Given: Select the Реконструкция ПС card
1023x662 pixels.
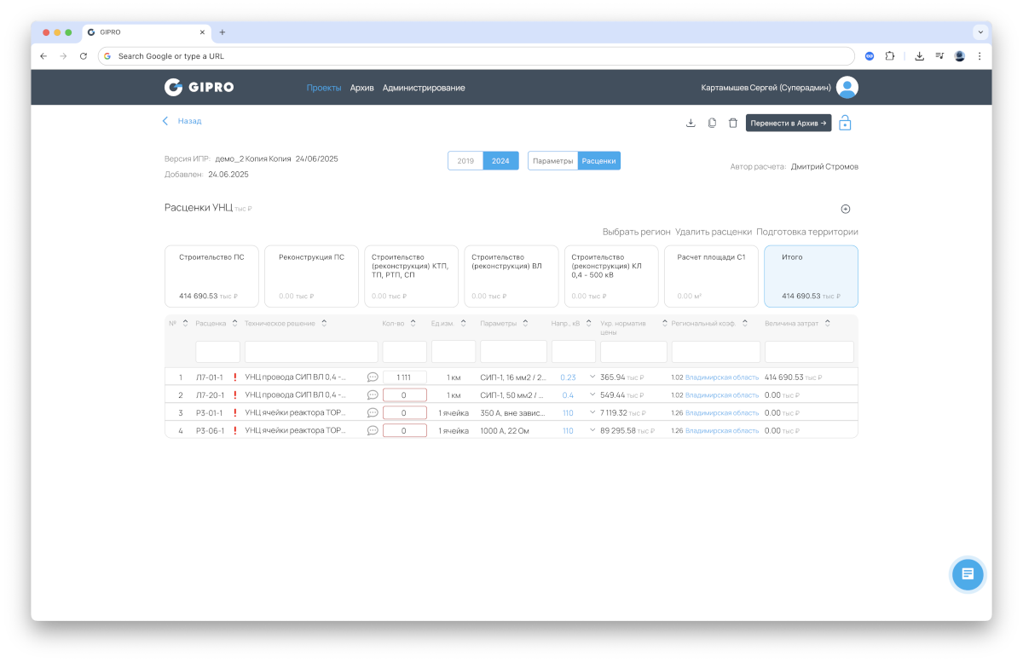Looking at the screenshot, I should 311,276.
